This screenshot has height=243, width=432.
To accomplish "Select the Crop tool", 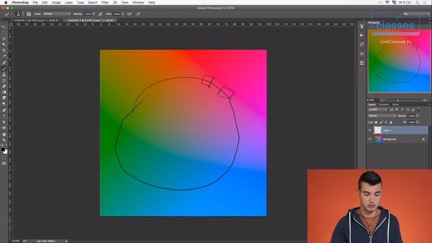I will [x=4, y=51].
